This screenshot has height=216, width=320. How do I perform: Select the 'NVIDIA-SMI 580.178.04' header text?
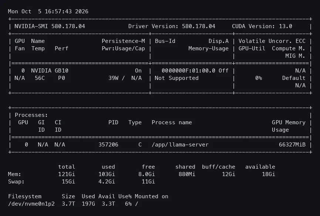point(50,26)
